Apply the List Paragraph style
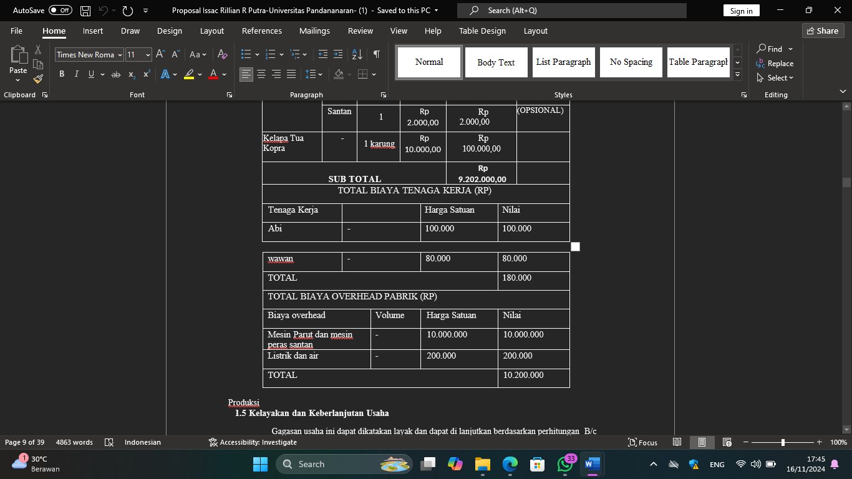Viewport: 852px width, 479px height. [x=564, y=62]
